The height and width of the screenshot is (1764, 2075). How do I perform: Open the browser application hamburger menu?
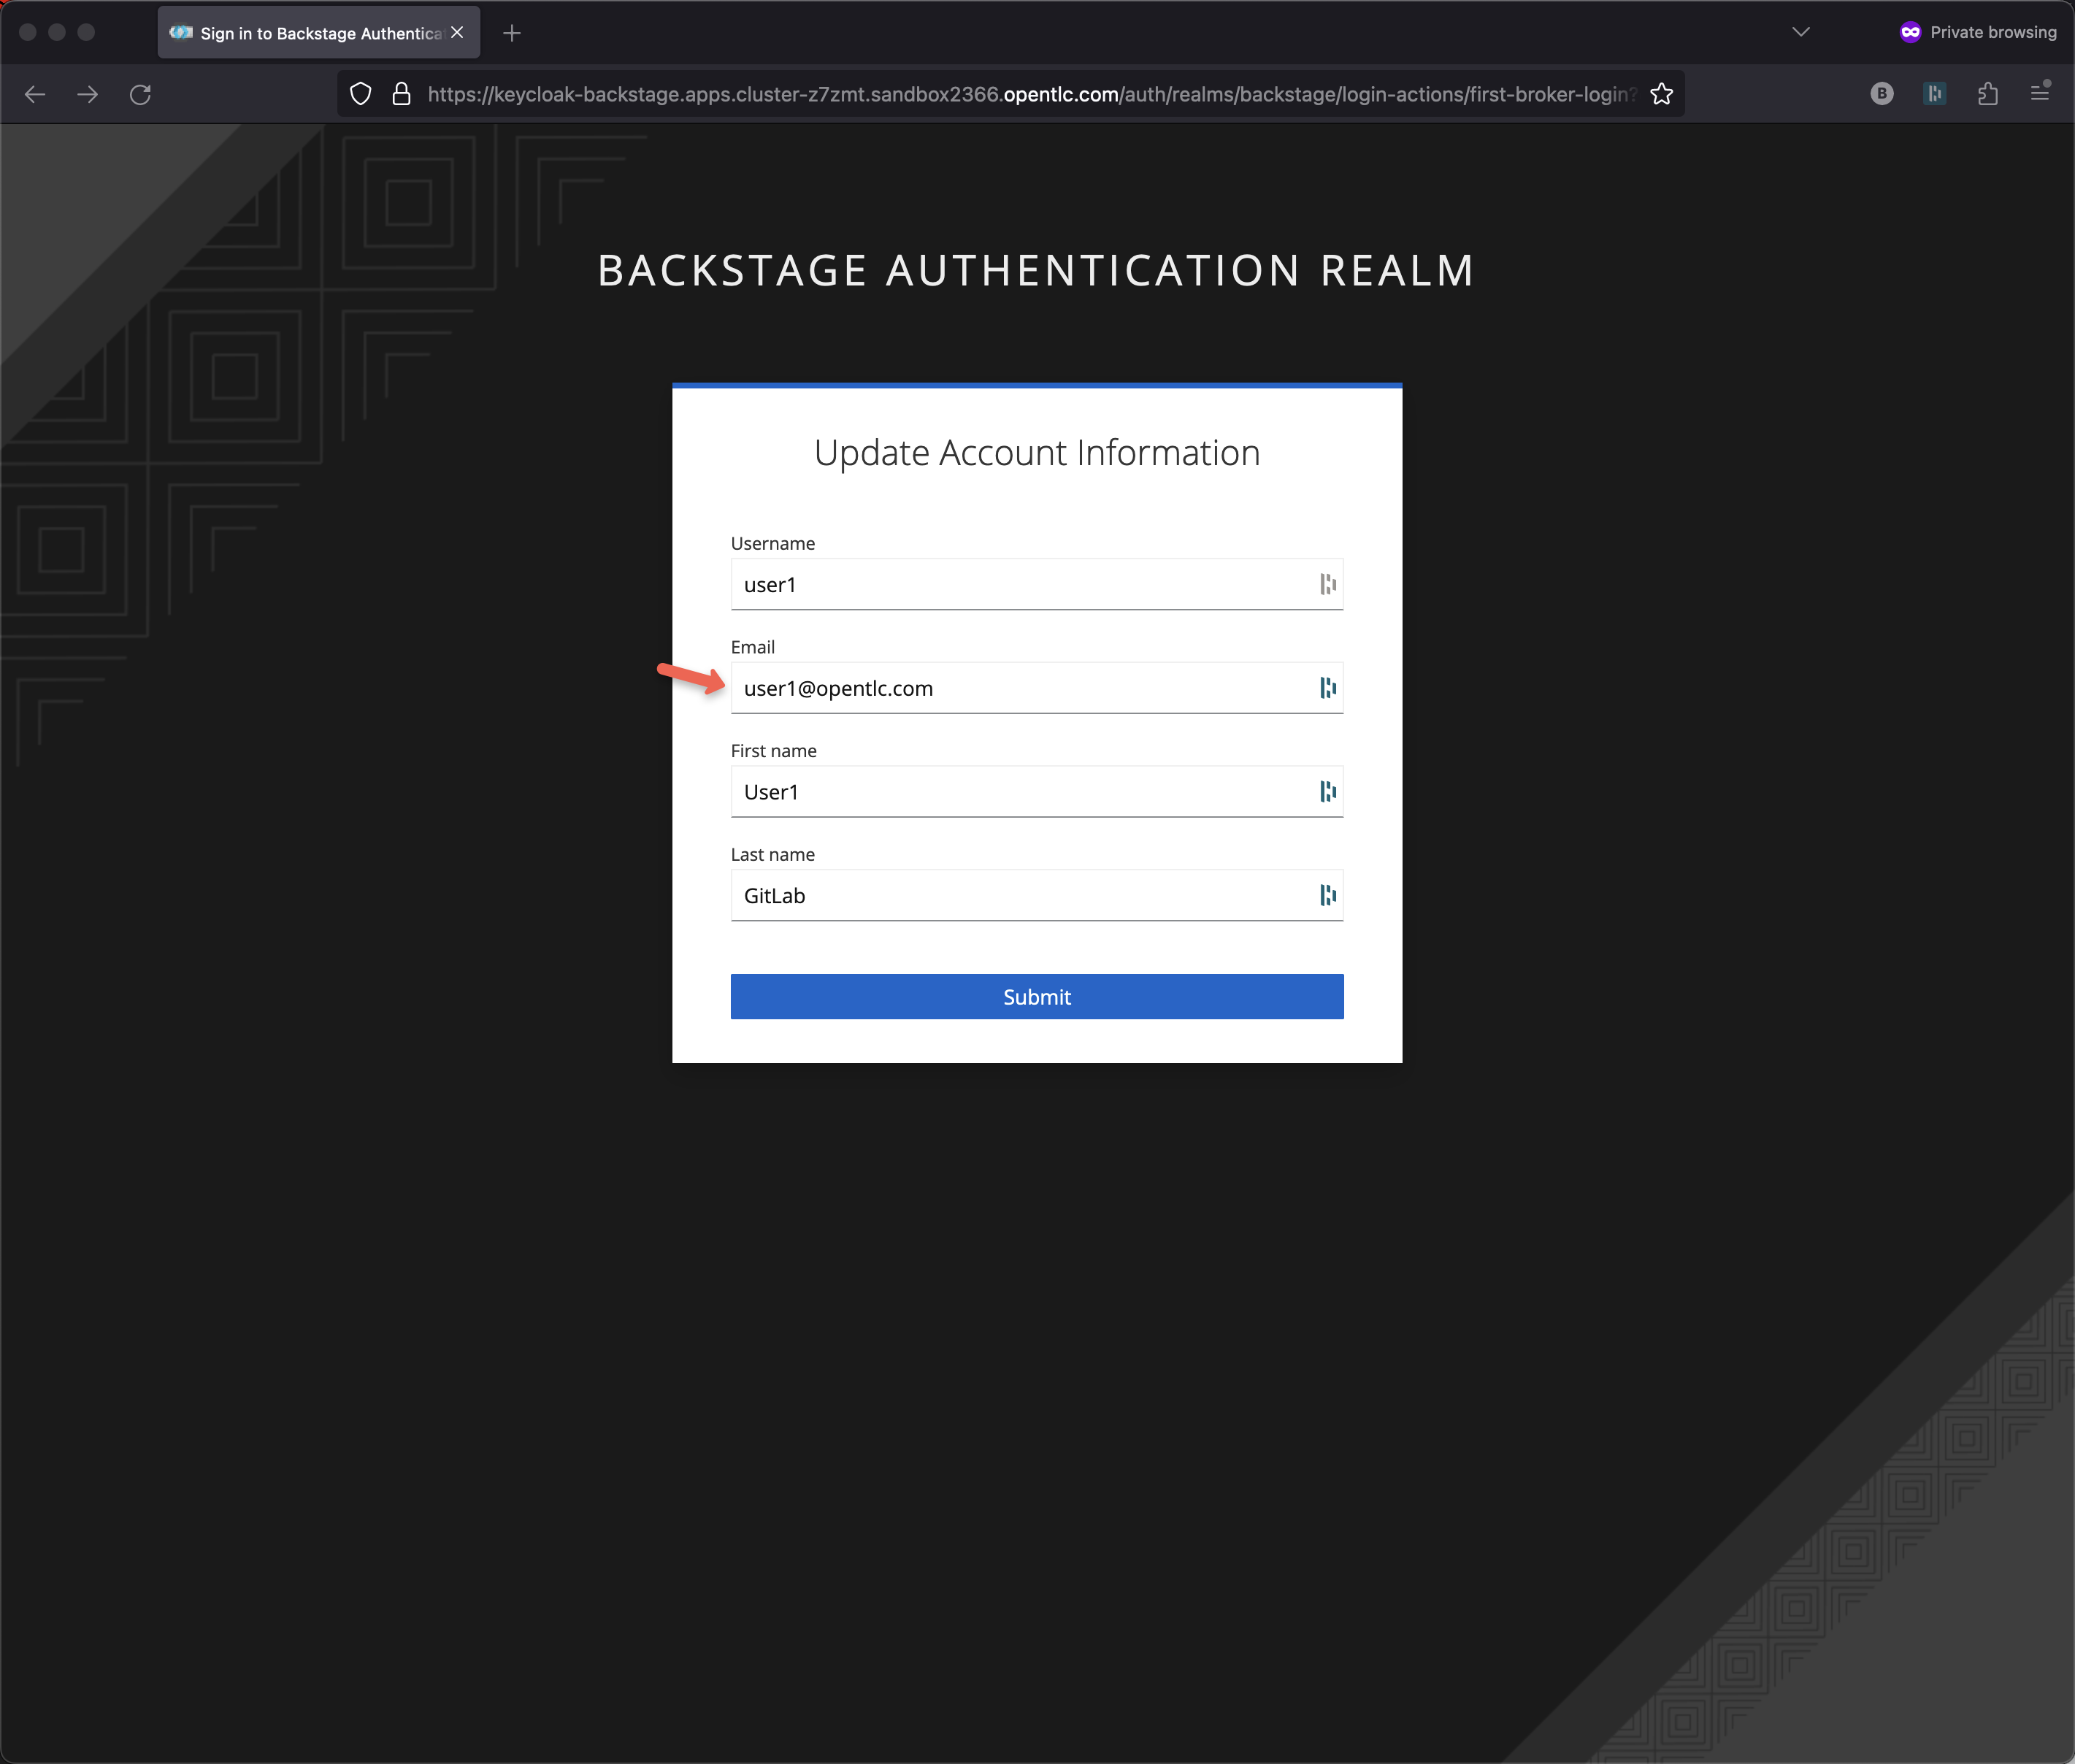(2040, 93)
